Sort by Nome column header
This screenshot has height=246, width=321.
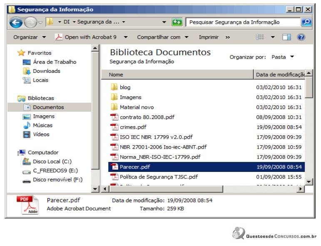[x=177, y=75]
